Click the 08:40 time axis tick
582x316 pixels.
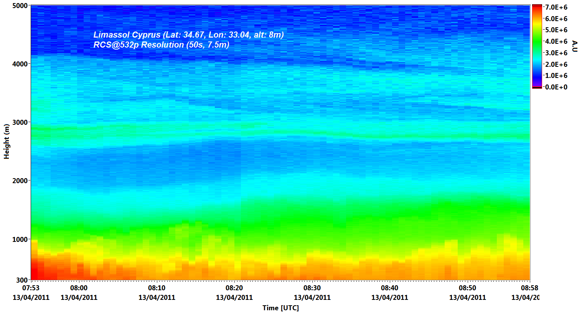(389, 288)
